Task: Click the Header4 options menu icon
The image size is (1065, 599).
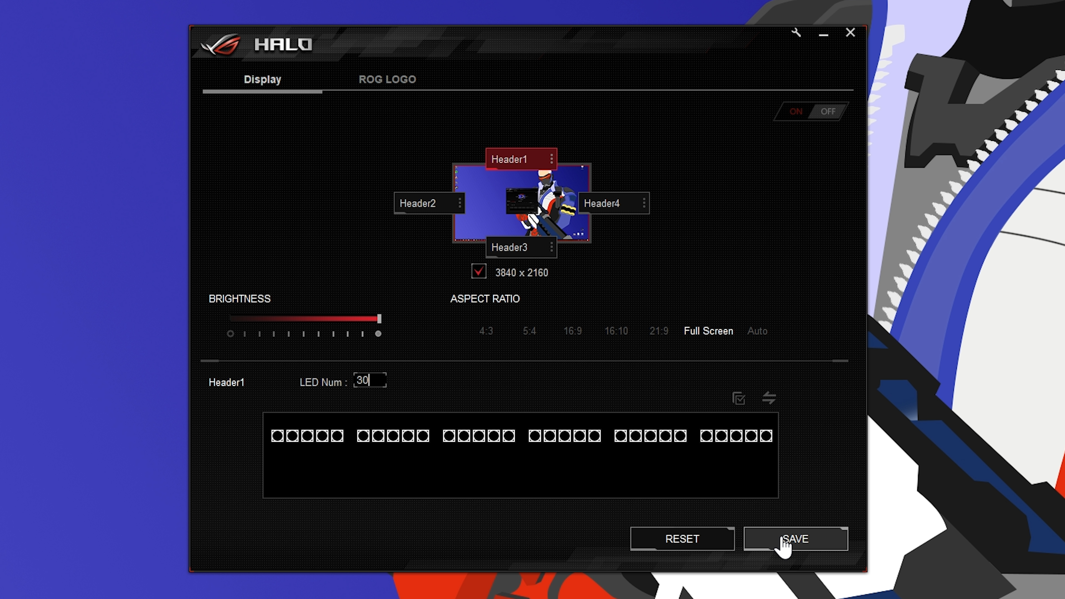Action: pos(643,203)
